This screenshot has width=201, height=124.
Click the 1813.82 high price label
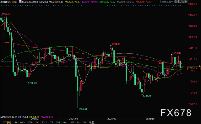[x=177, y=53]
